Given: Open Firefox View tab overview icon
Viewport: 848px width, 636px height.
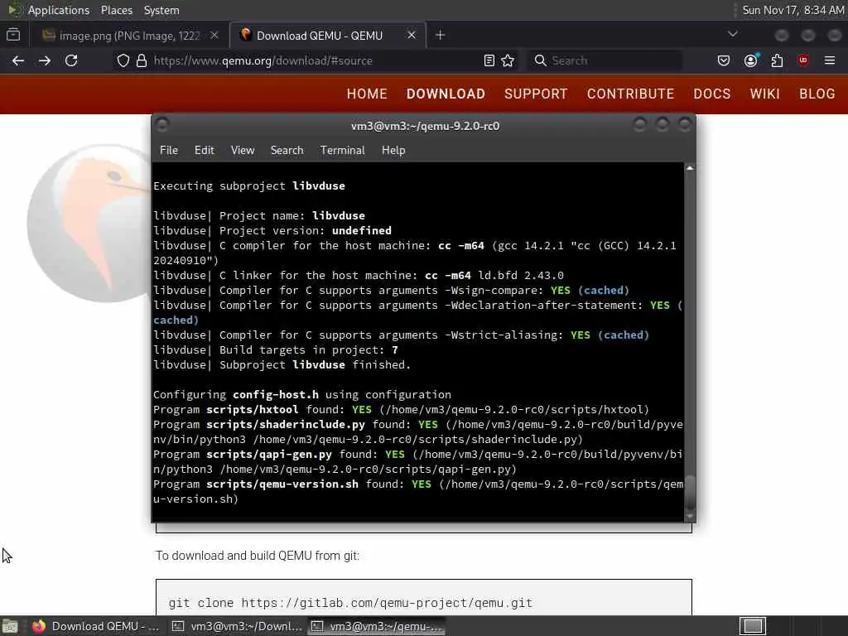Looking at the screenshot, I should coord(13,35).
